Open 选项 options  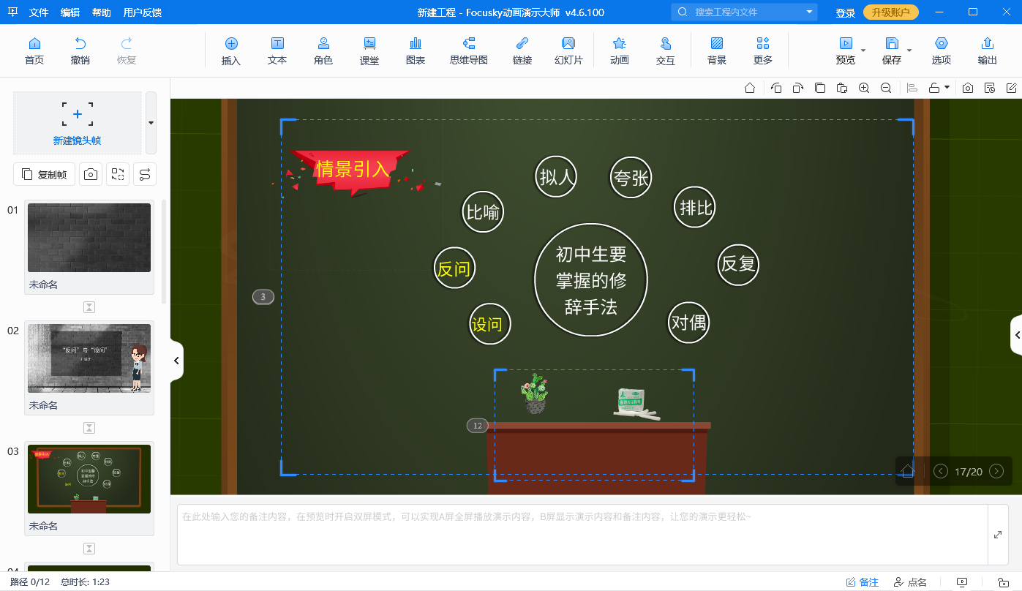[x=942, y=50]
